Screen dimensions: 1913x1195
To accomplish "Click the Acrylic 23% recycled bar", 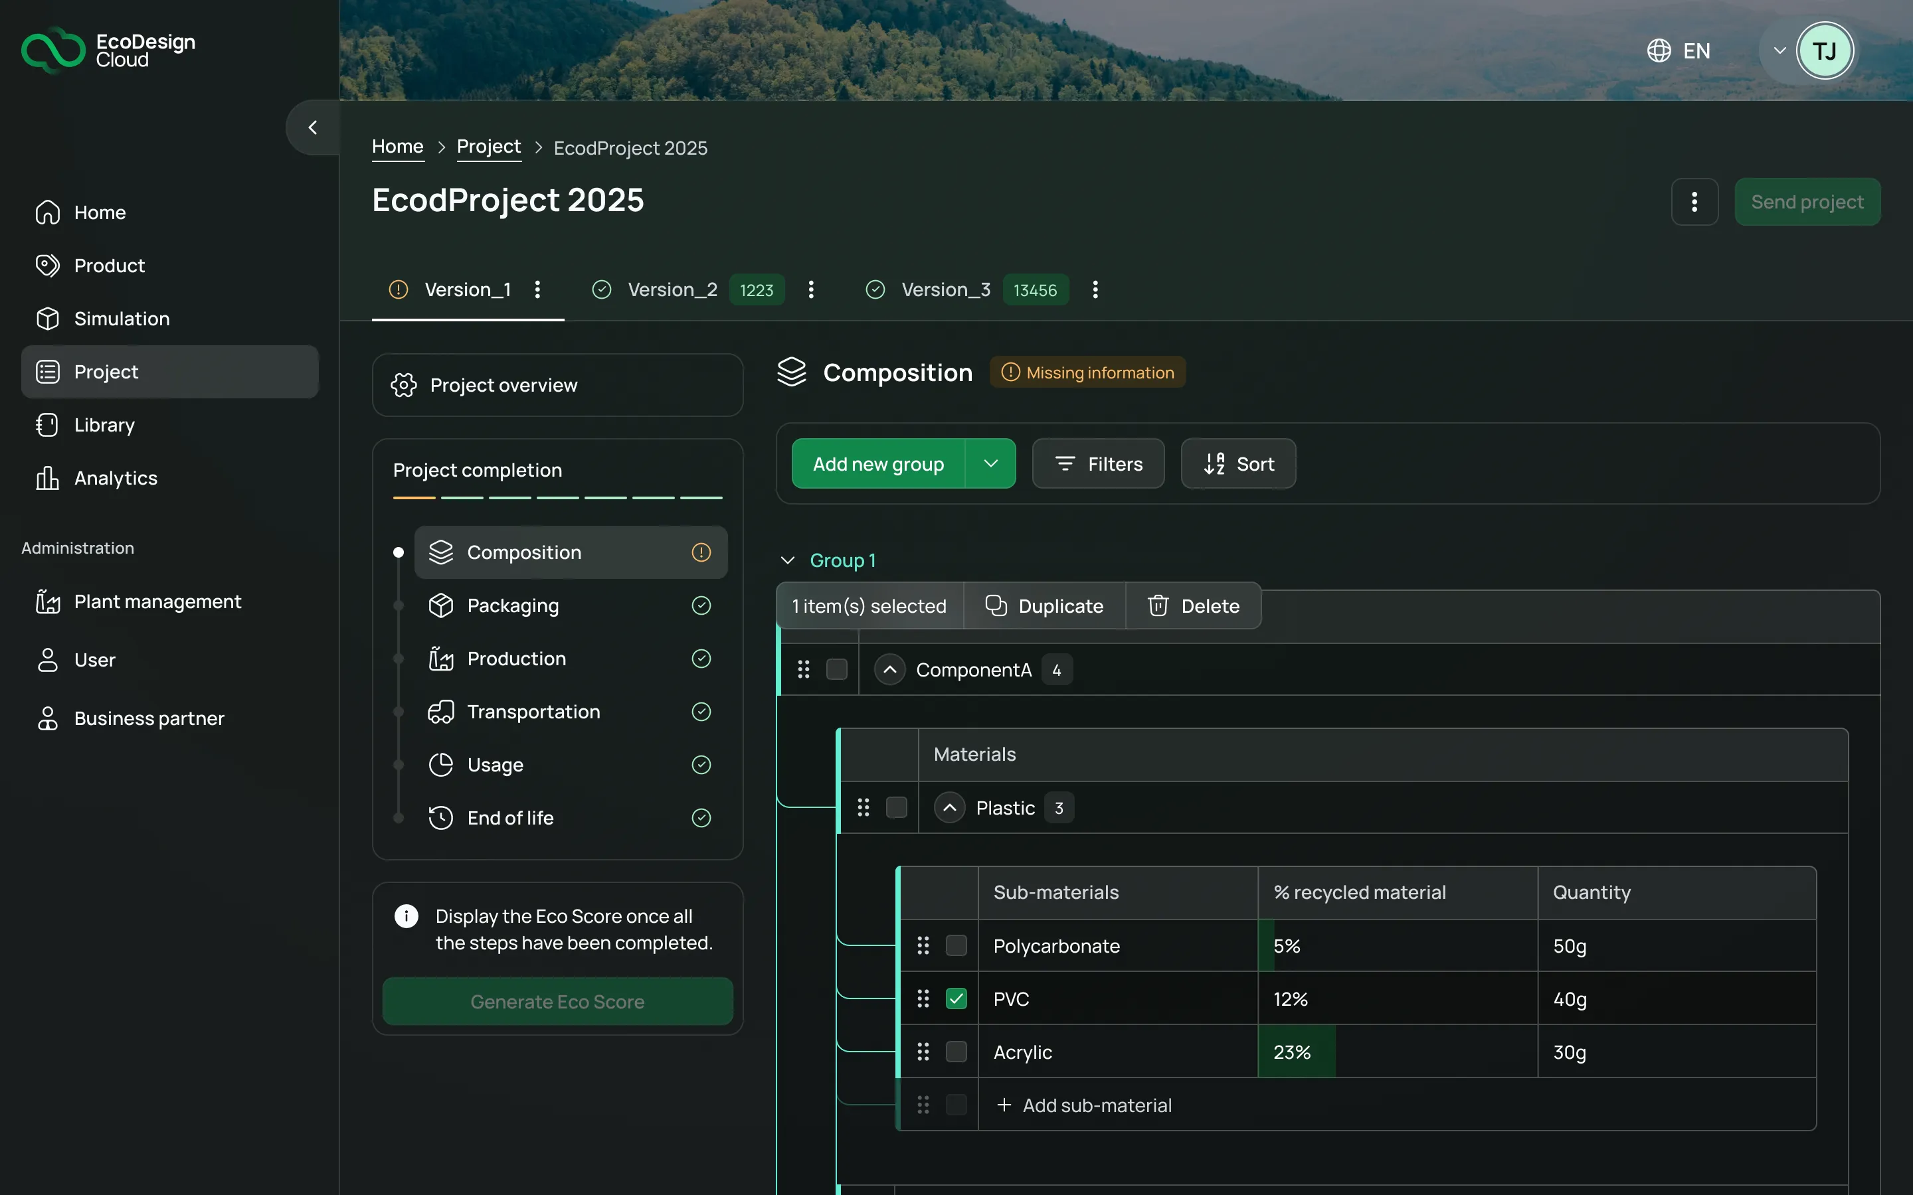I will [x=1297, y=1051].
